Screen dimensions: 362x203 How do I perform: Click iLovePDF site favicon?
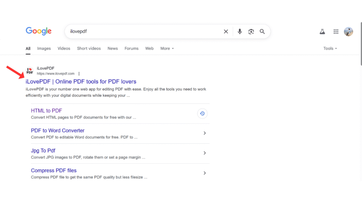30,71
